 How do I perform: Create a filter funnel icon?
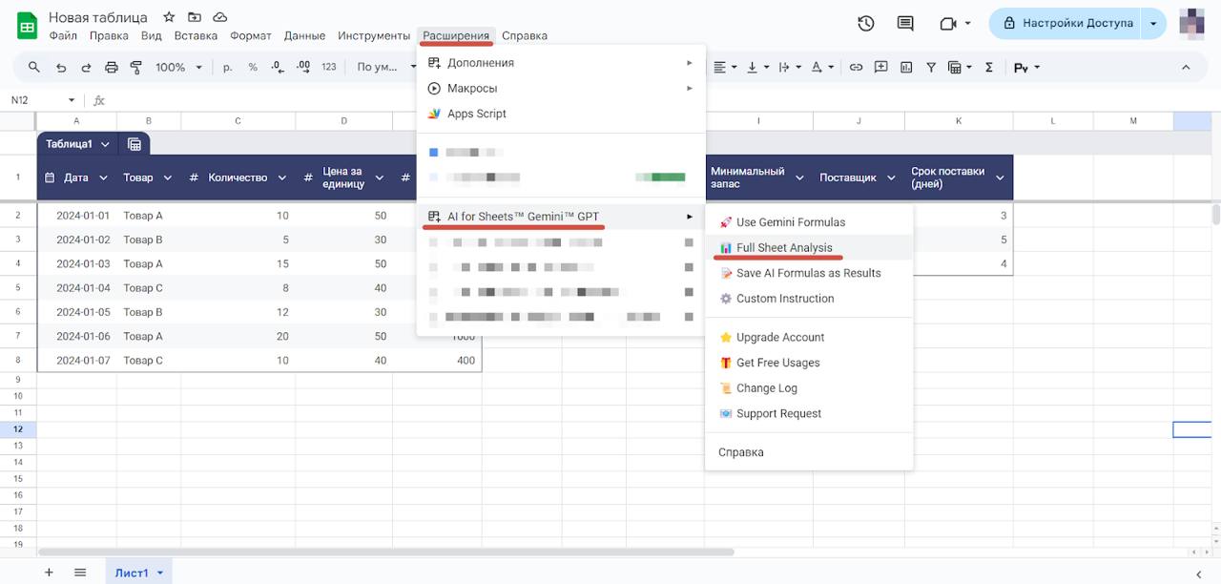tap(931, 67)
